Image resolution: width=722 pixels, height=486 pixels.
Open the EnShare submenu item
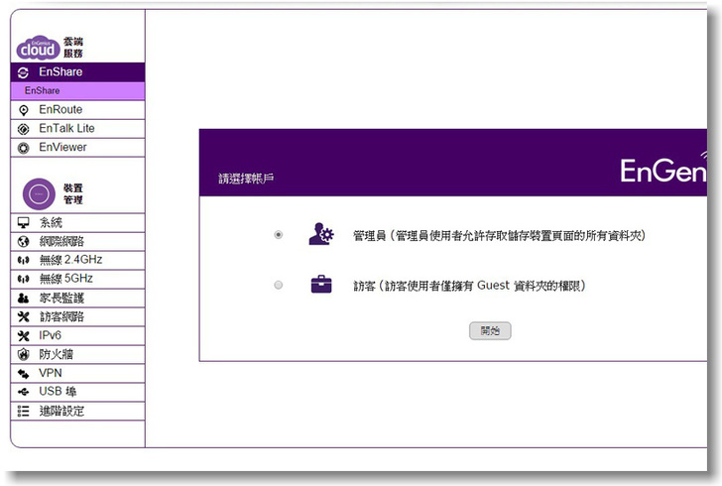(x=43, y=91)
